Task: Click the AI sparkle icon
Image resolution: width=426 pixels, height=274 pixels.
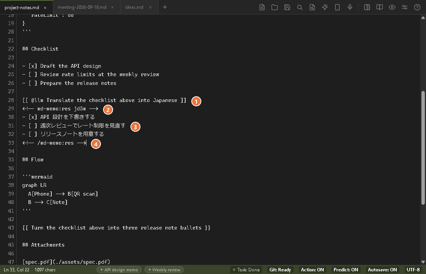Action: (325, 7)
